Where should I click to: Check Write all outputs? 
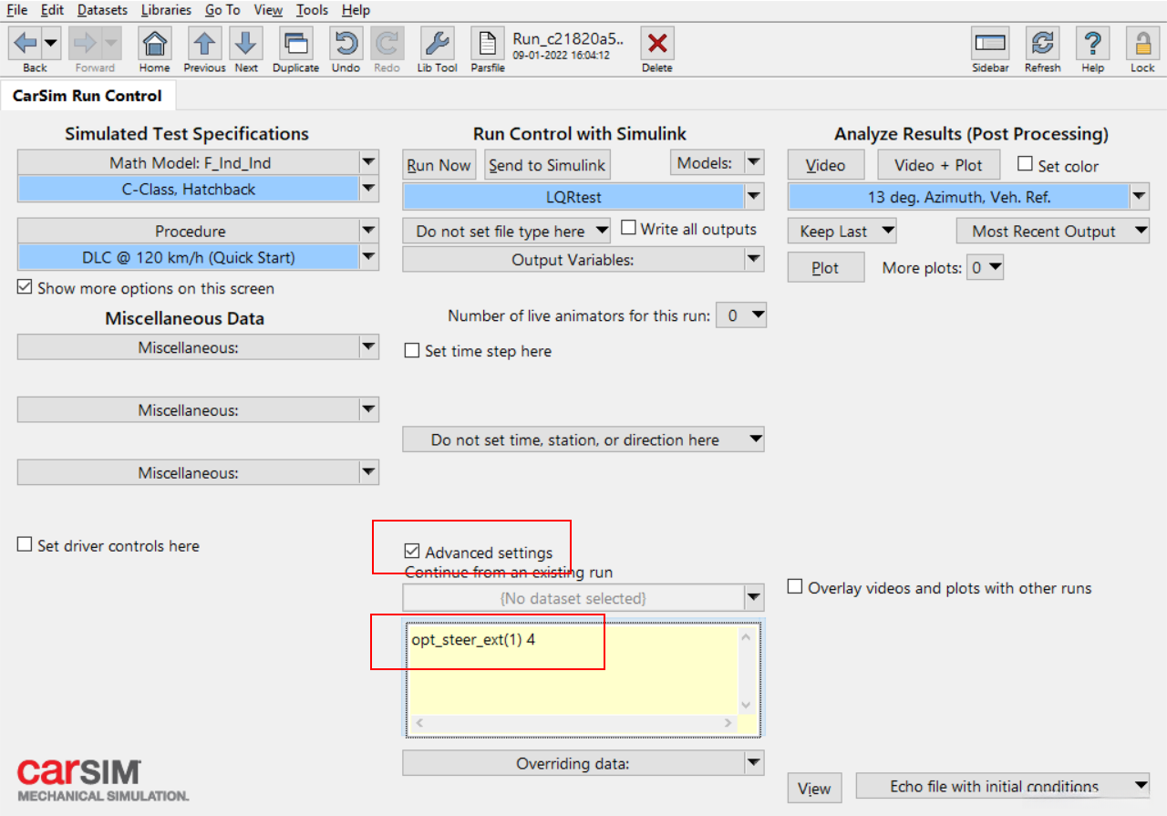pos(628,228)
